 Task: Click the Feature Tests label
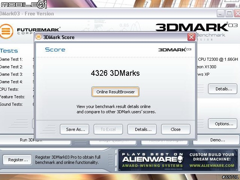click(12, 97)
